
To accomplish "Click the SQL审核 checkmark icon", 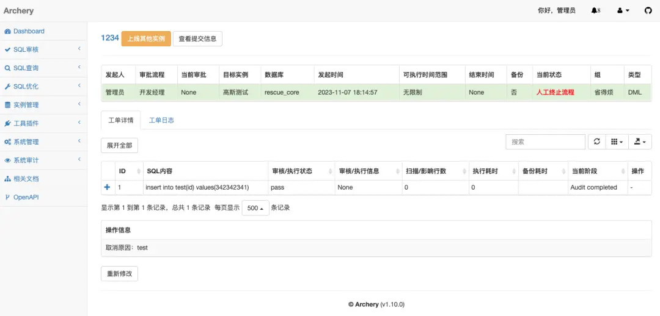I will (x=7, y=49).
